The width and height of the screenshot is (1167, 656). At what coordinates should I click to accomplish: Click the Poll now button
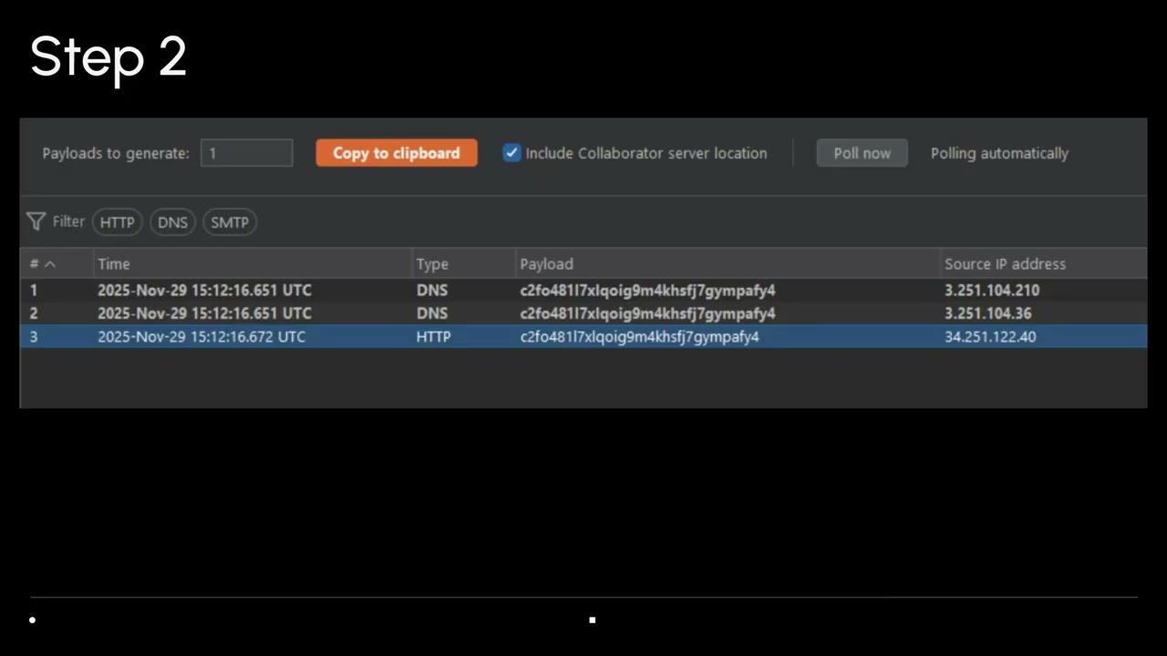862,153
